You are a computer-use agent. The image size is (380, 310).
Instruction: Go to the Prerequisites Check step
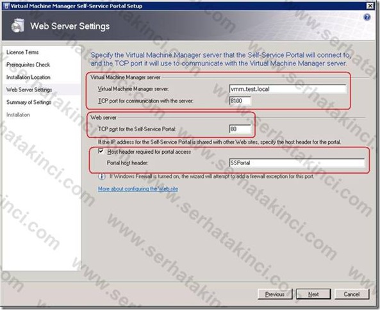tap(28, 65)
